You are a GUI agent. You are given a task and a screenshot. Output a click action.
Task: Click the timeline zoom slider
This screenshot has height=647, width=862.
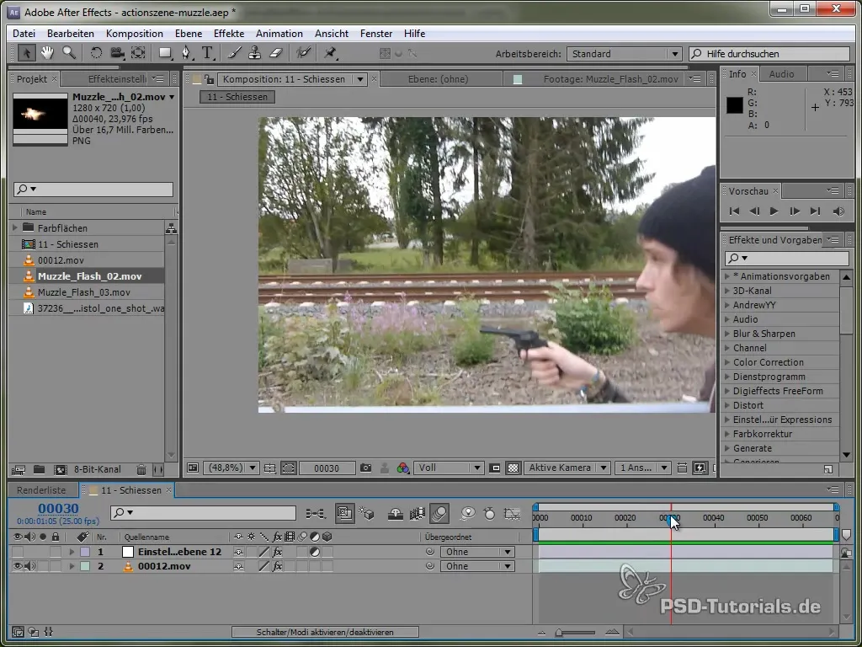coord(576,633)
